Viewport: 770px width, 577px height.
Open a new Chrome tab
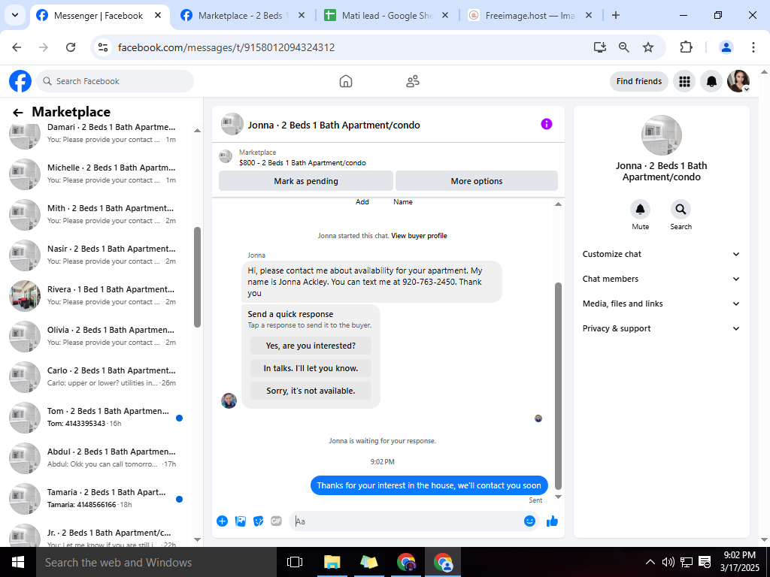coord(615,15)
